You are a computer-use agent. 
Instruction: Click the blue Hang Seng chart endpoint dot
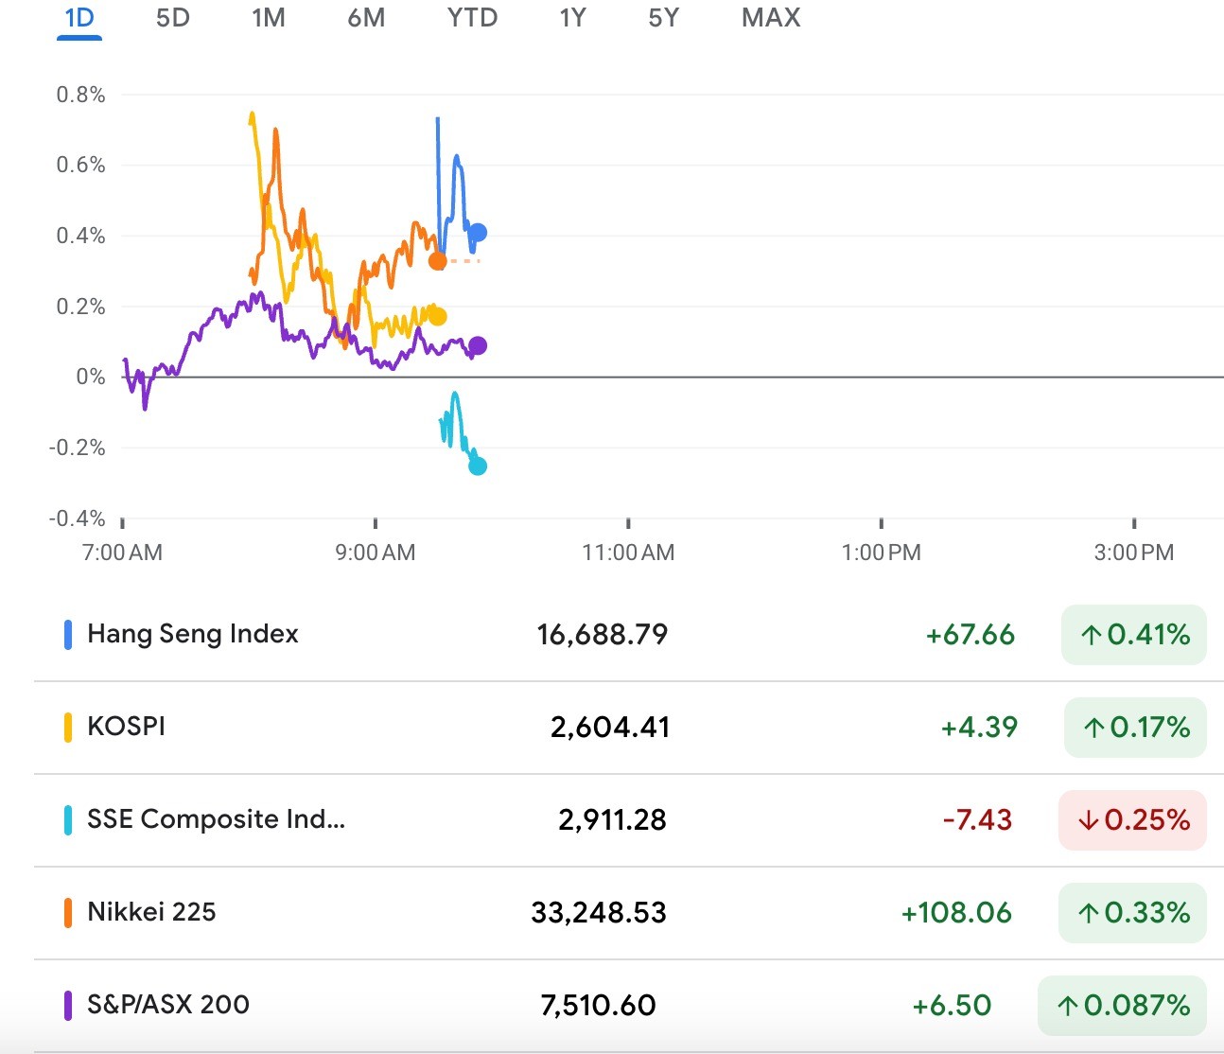pyautogui.click(x=478, y=233)
